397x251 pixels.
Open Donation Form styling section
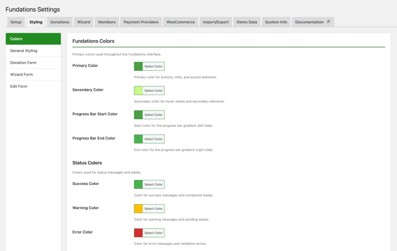(33, 62)
